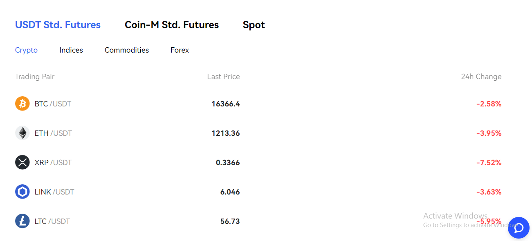Open the ETH/USDT trading pair
The image size is (532, 241).
53,133
